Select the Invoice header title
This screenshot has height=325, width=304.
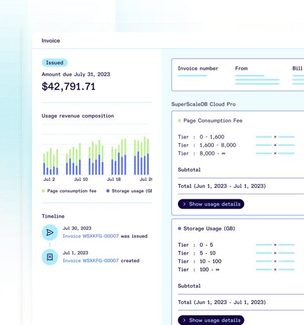pos(51,41)
